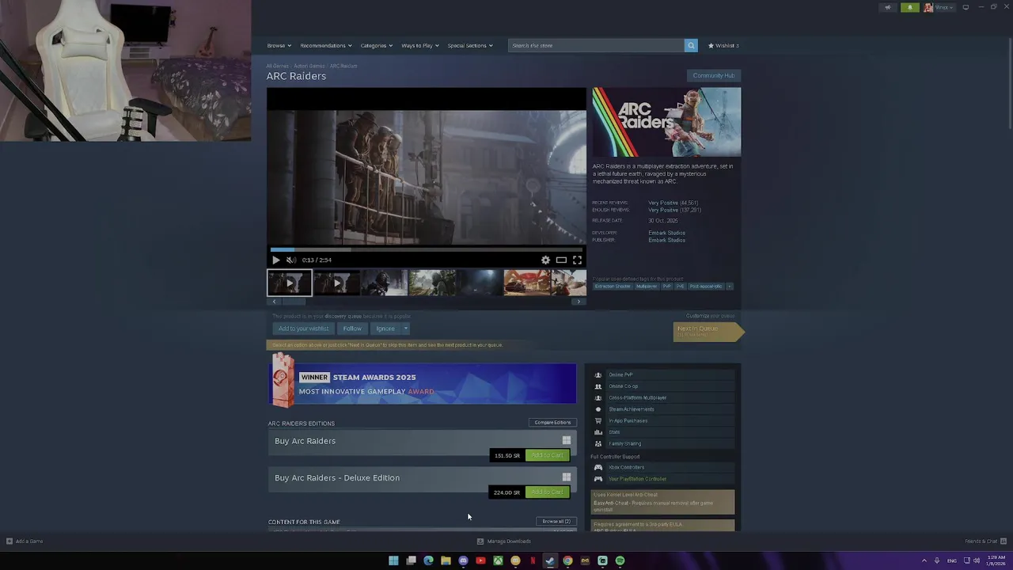The width and height of the screenshot is (1013, 570).
Task: Open the All Games breadcrumb link
Action: [277, 66]
